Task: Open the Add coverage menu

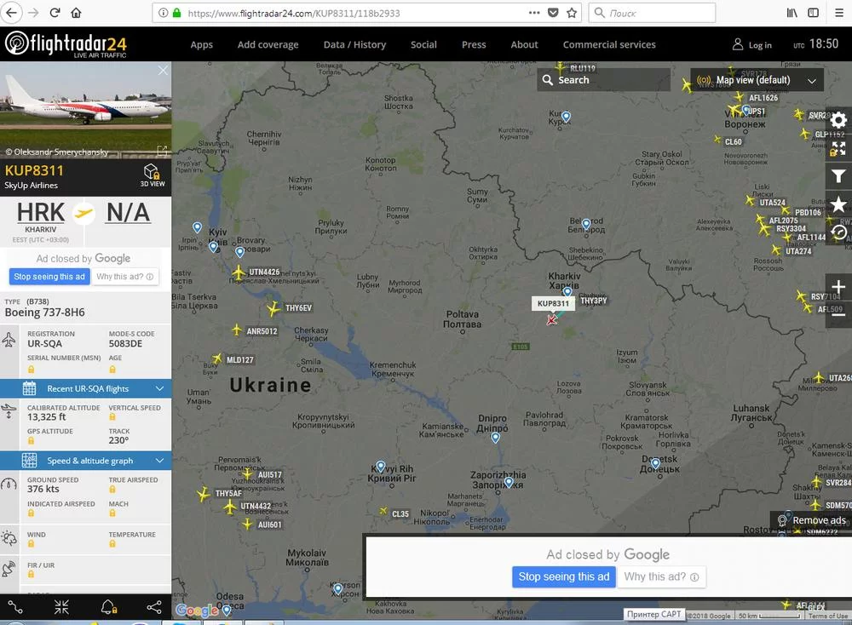Action: [268, 44]
